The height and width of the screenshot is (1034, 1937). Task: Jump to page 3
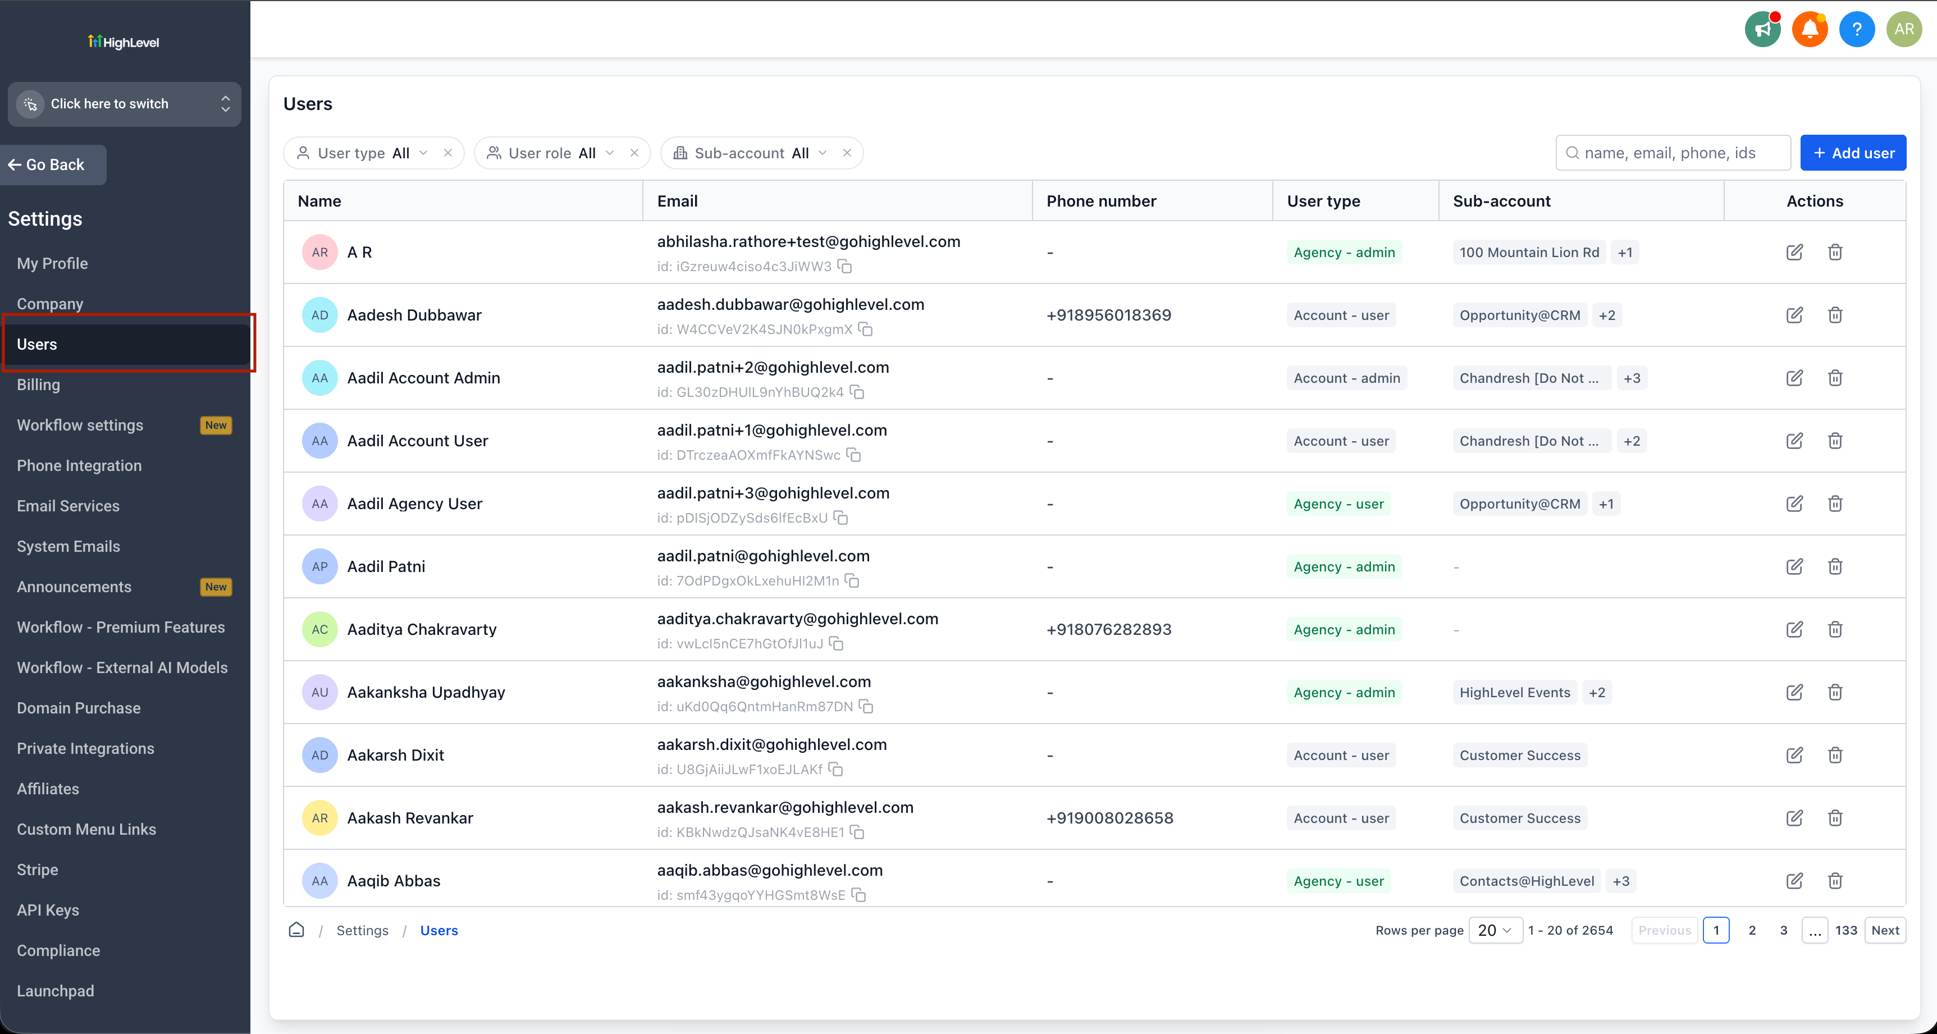(x=1784, y=930)
